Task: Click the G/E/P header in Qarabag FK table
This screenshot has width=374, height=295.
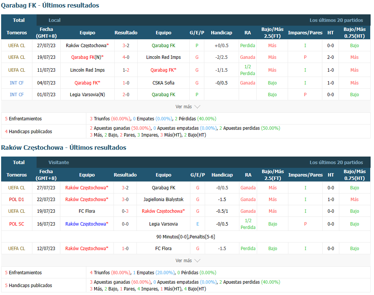Action: pyautogui.click(x=197, y=33)
